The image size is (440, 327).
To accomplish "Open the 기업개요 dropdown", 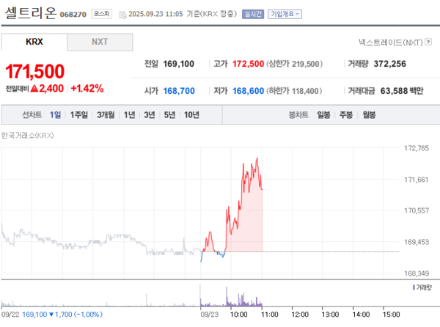I will click(x=285, y=14).
